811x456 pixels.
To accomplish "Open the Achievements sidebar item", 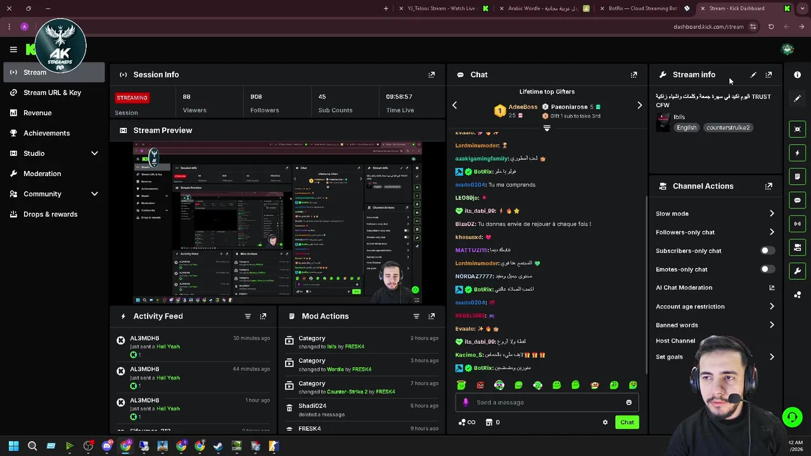I will click(x=54, y=133).
